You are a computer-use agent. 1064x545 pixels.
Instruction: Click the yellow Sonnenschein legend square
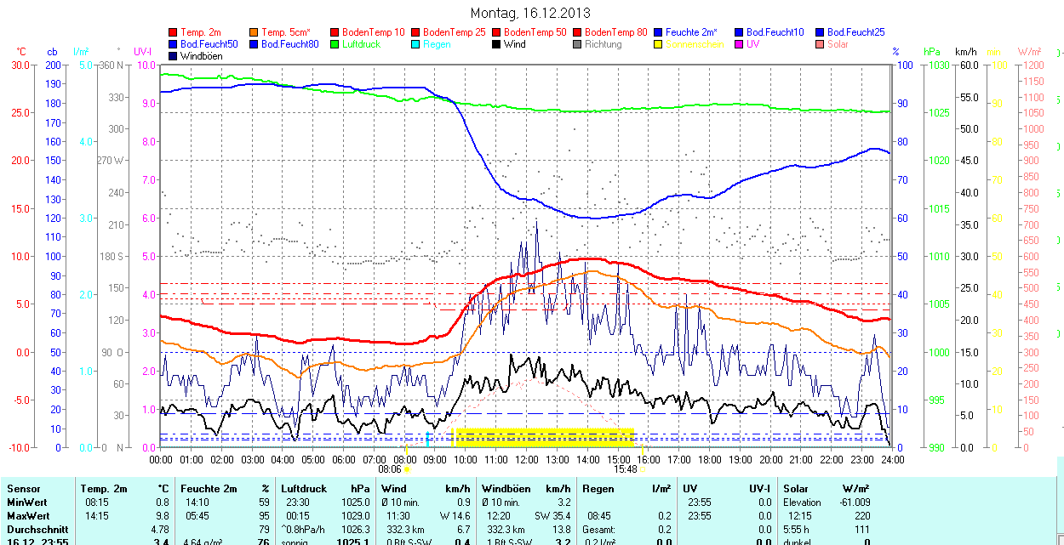coord(659,44)
